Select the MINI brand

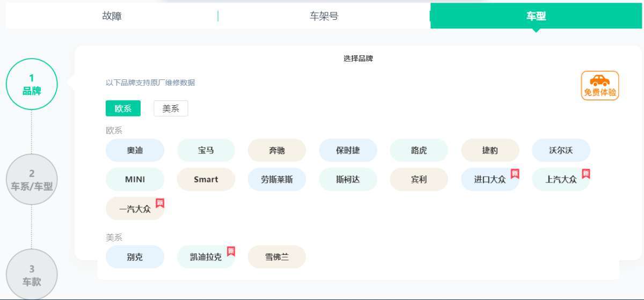(135, 179)
